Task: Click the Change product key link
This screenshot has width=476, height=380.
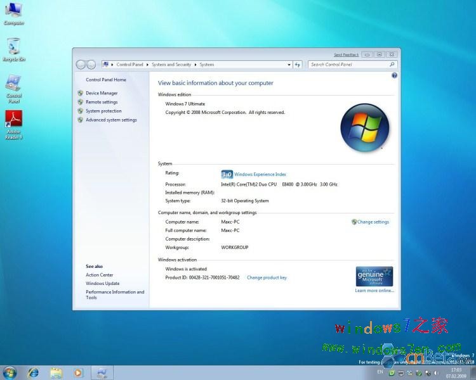Action: click(x=267, y=277)
